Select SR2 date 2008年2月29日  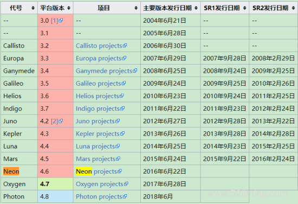[x=273, y=58]
